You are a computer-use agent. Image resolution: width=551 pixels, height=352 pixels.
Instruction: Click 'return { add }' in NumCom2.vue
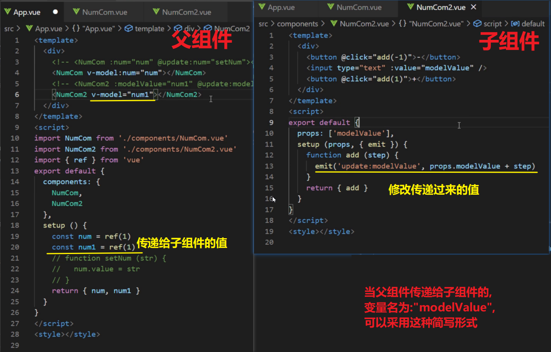pos(337,188)
